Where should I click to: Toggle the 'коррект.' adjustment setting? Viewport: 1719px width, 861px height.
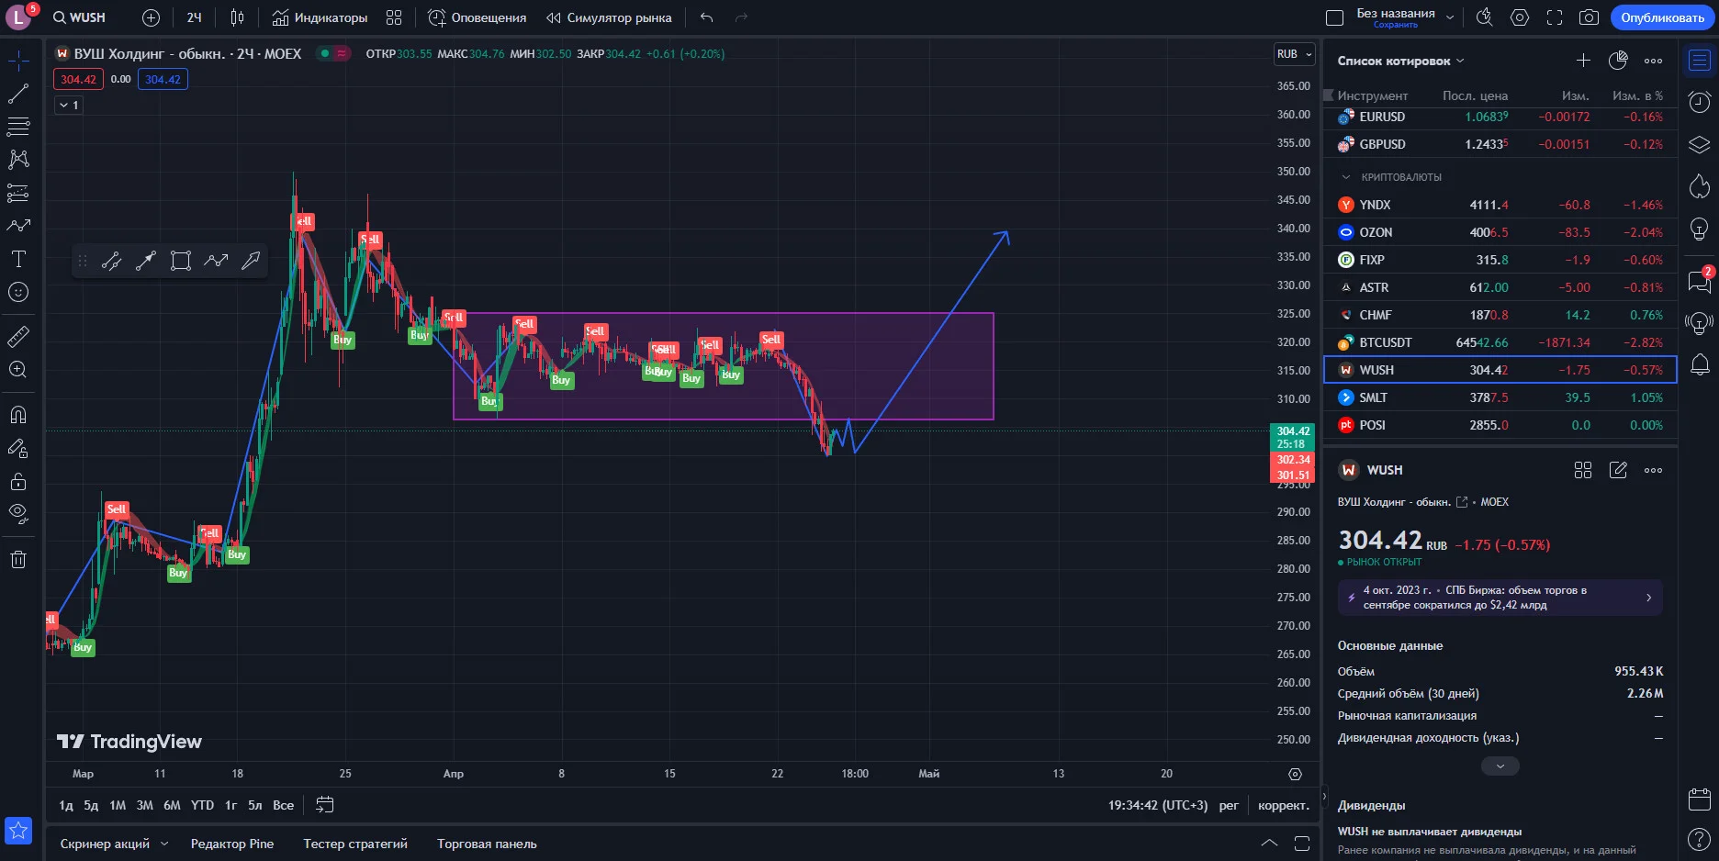1284,805
